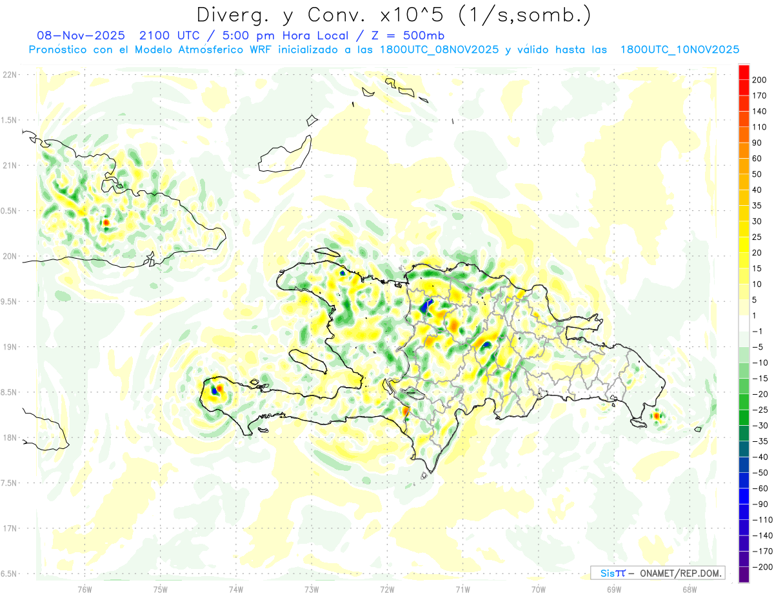Click the '72W' longitude label

(x=386, y=589)
